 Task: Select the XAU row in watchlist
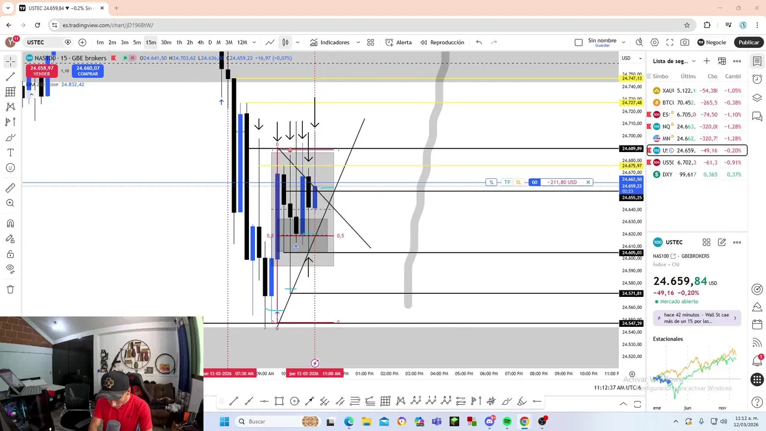[697, 90]
